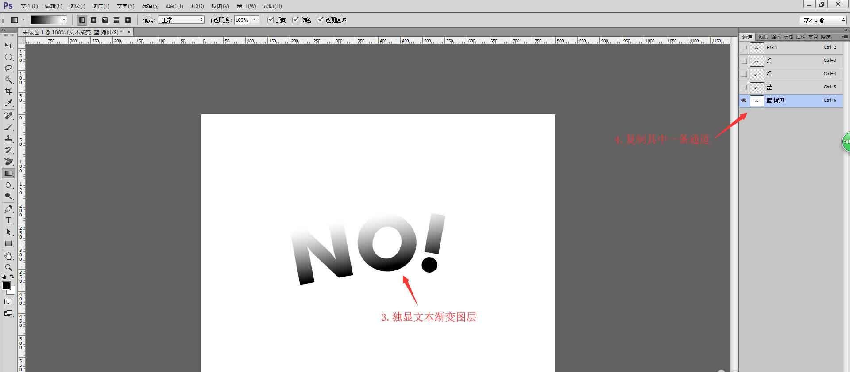Select the Dodge tool
Image resolution: width=850 pixels, height=372 pixels.
[x=8, y=196]
